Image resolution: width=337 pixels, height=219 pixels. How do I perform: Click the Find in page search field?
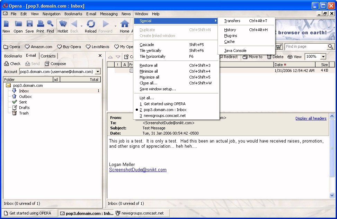305,47
